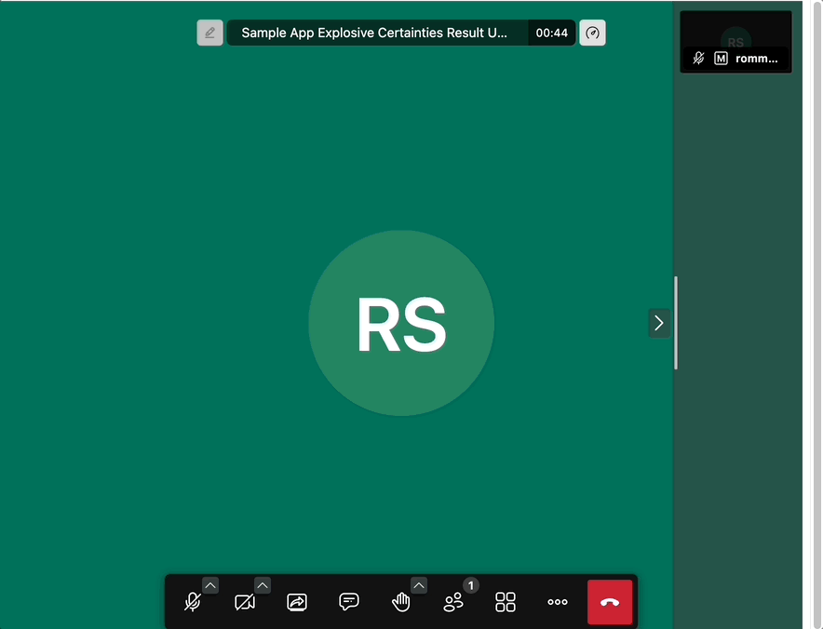Screen dimensions: 823x629
Task: Open microphone options arrow
Action: coord(210,585)
